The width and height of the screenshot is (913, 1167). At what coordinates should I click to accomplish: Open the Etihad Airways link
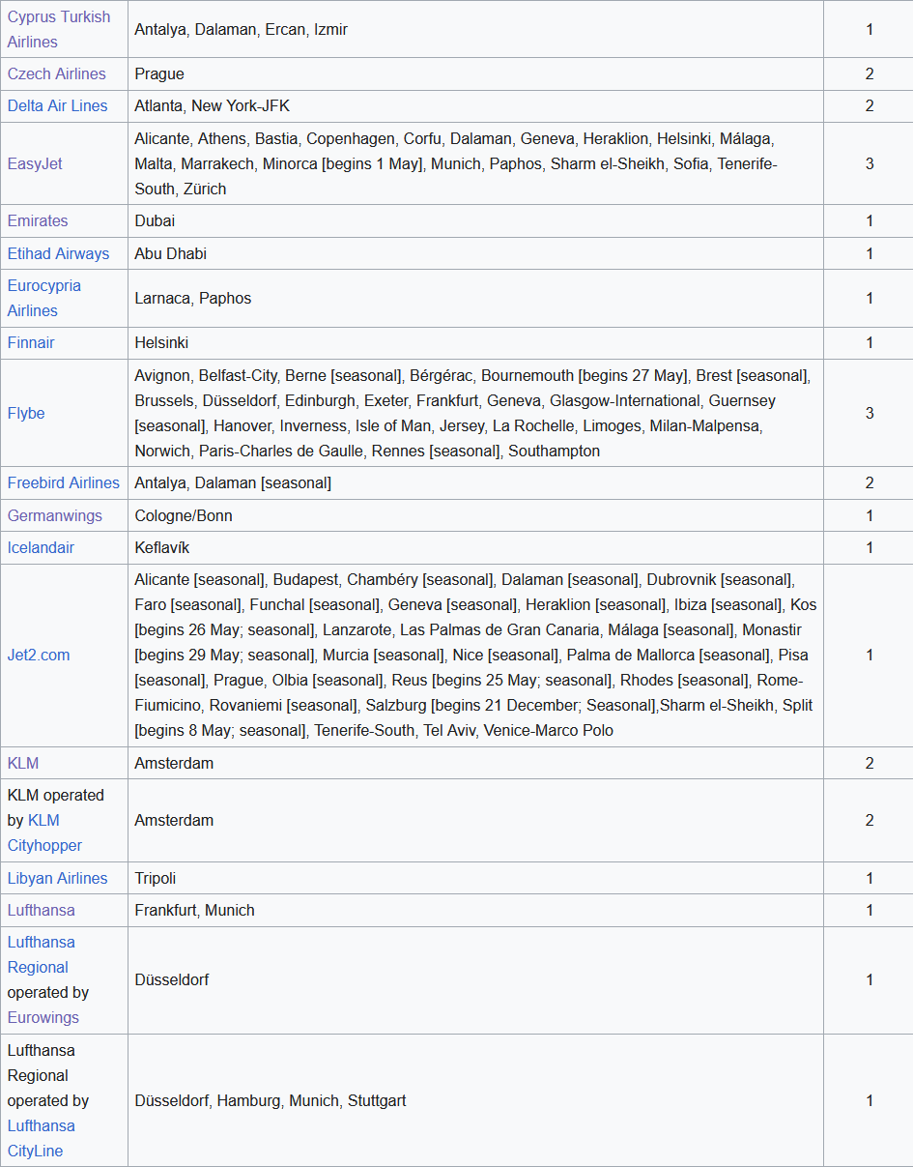[x=58, y=253]
